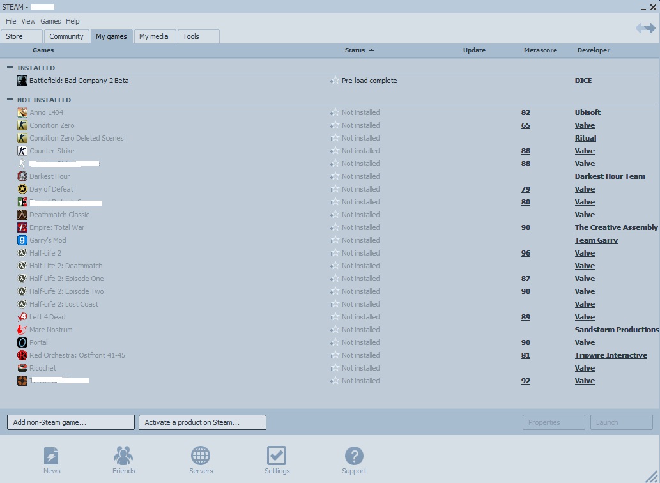Toggle favorite star for Battlefield: Bad Company 2 Beta

334,80
